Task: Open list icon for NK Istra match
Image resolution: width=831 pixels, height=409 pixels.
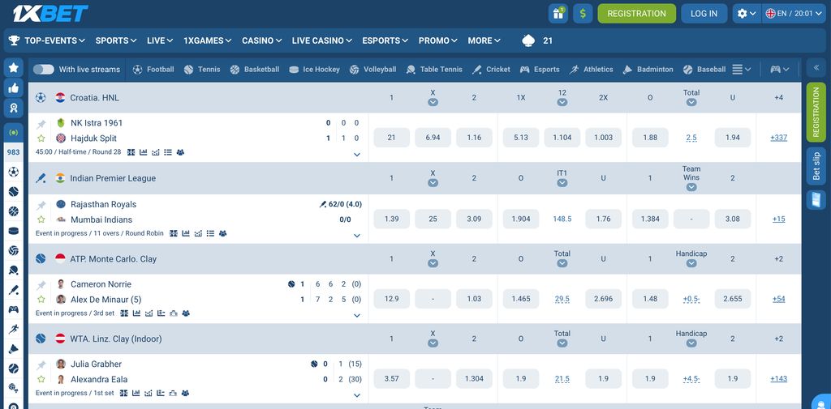Action: point(168,152)
